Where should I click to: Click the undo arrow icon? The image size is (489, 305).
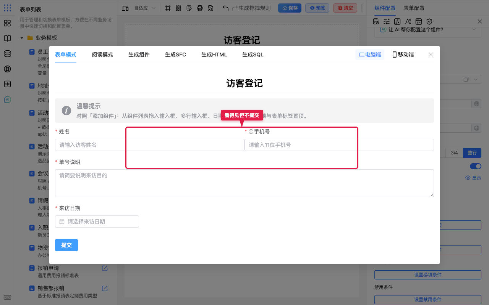click(225, 8)
